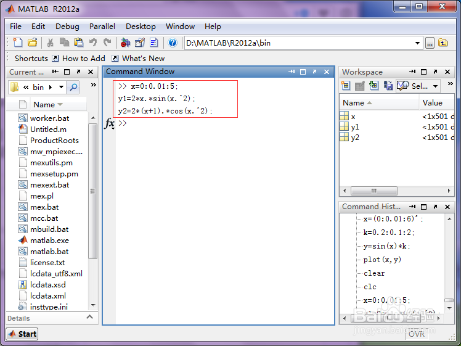The width and height of the screenshot is (461, 346).
Task: Show more Current Folder toolbar options
Action: coord(94,85)
